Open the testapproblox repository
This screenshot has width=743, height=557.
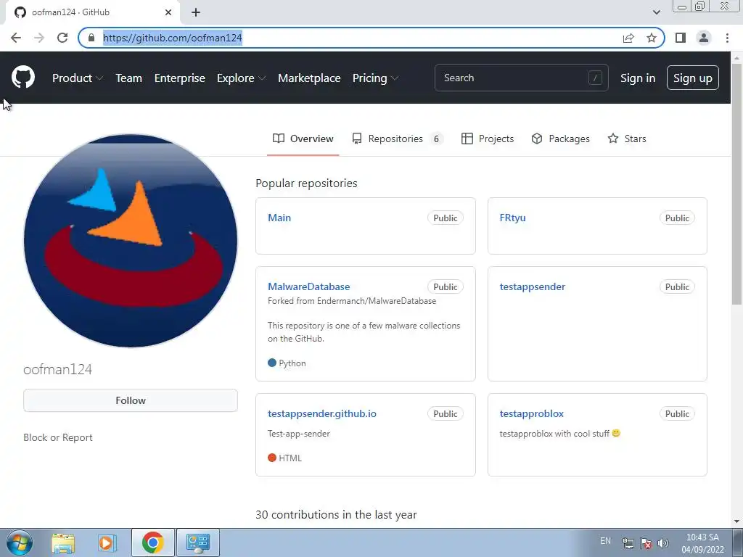click(x=531, y=413)
